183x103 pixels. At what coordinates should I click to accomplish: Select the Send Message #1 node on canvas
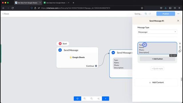[121, 64]
